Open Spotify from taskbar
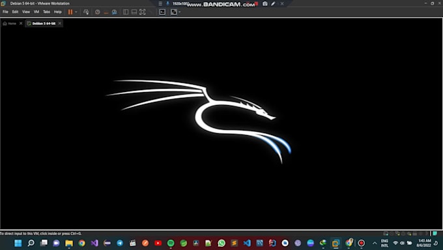This screenshot has height=250, width=443. [x=171, y=243]
